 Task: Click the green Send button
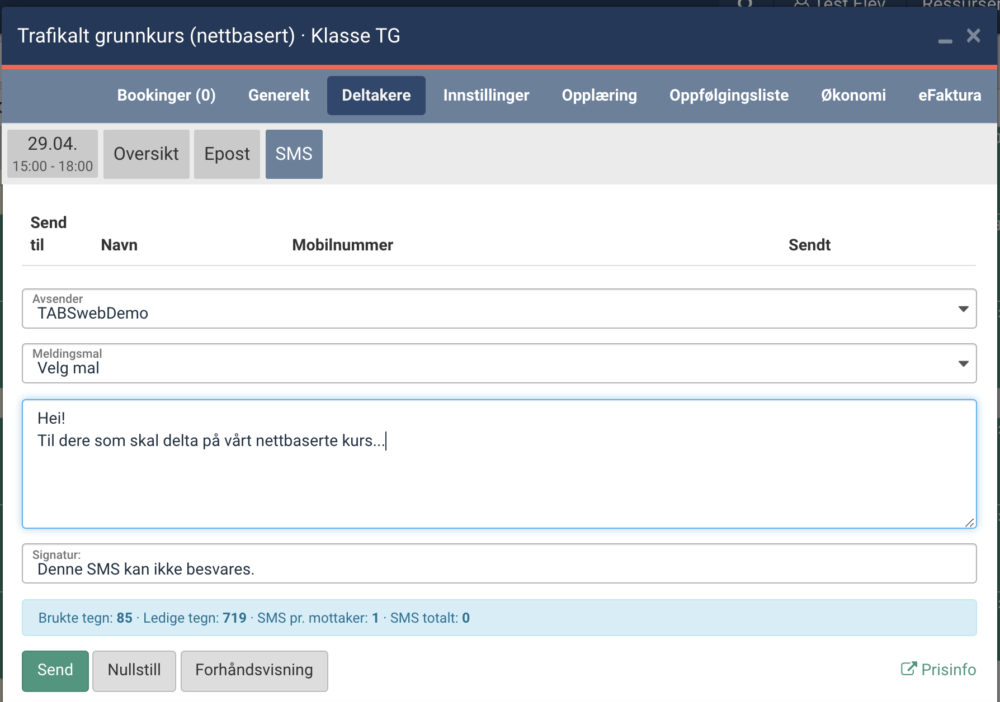point(55,671)
